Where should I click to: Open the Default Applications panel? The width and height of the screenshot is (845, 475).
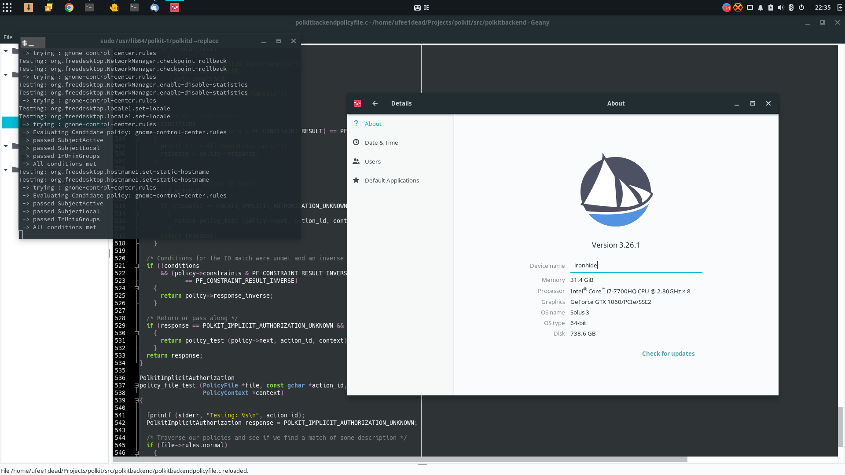point(400,180)
